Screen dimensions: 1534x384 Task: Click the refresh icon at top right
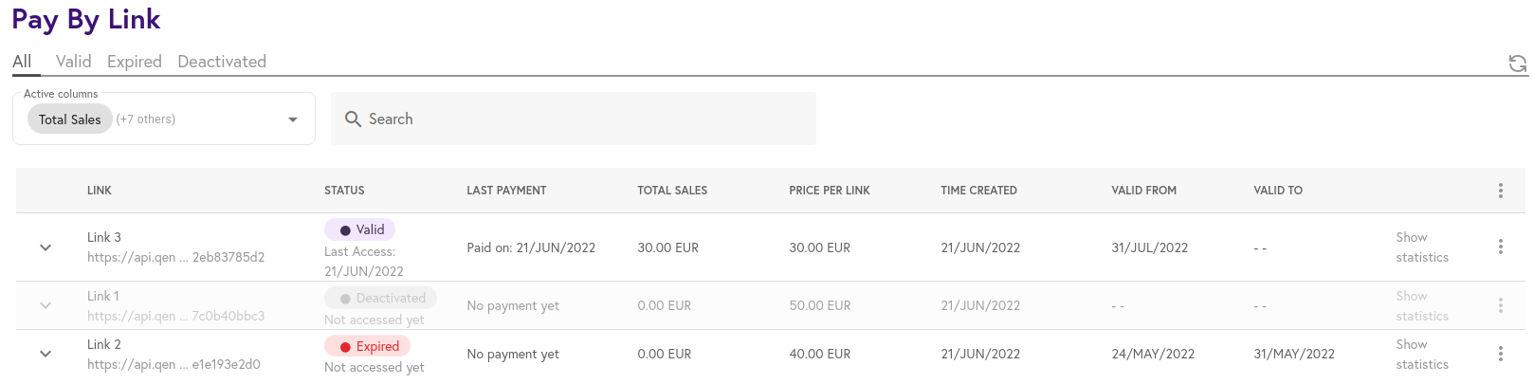coord(1518,64)
